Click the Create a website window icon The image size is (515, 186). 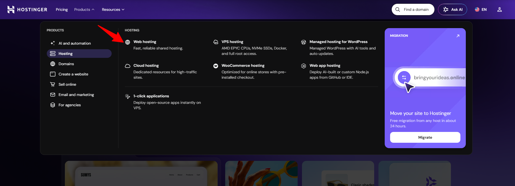(x=53, y=74)
